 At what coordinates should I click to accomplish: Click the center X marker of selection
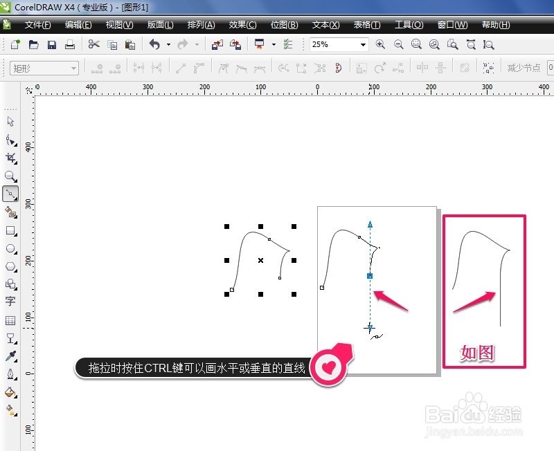tap(261, 261)
